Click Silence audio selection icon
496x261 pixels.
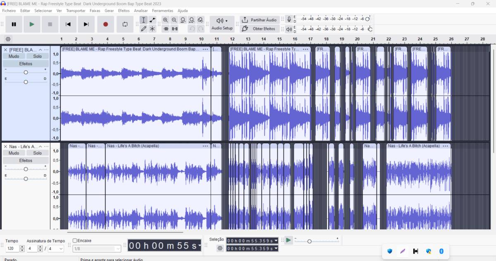(175, 29)
